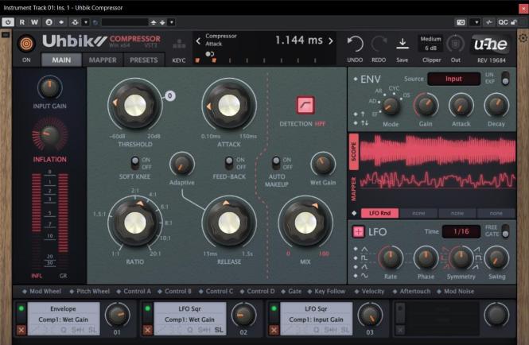Click the 1.144 ms value display
Screen dimensions: 529x345
(x=299, y=41)
